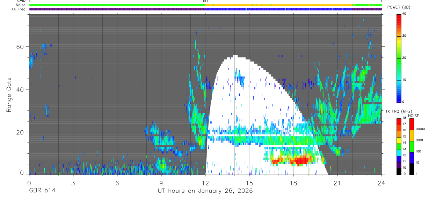Click the "40" tick on power colorbar
Image resolution: width=429 pixels, height=198 pixels.
click(x=404, y=14)
